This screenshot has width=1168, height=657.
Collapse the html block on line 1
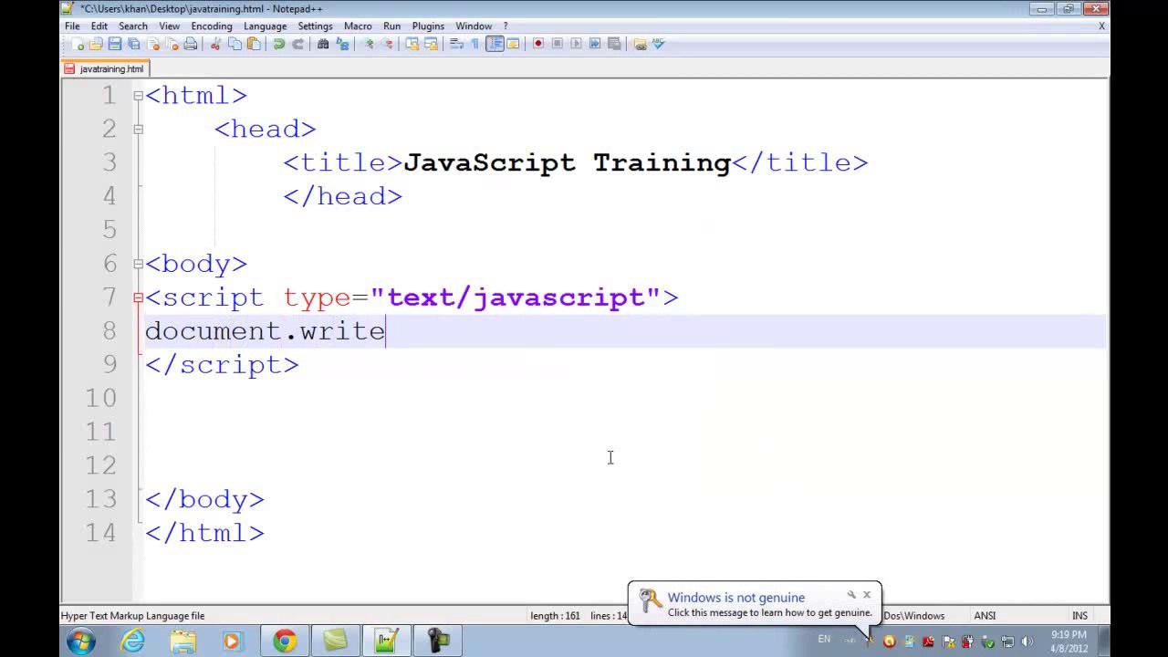pyautogui.click(x=138, y=95)
